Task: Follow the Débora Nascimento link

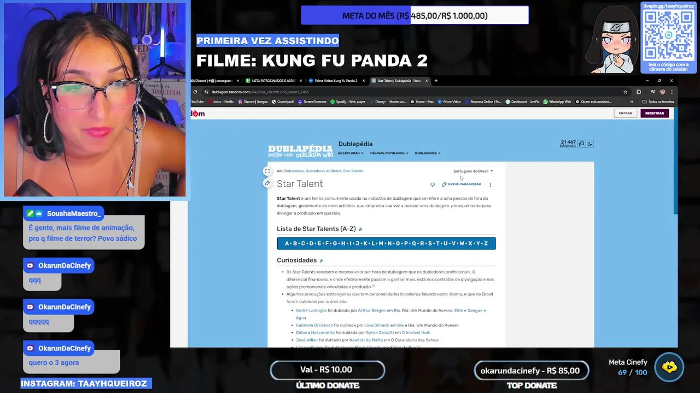Action: [x=315, y=333]
